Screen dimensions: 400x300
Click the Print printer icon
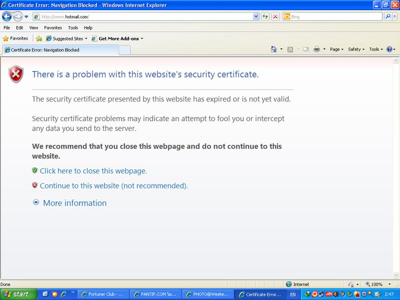(x=316, y=49)
